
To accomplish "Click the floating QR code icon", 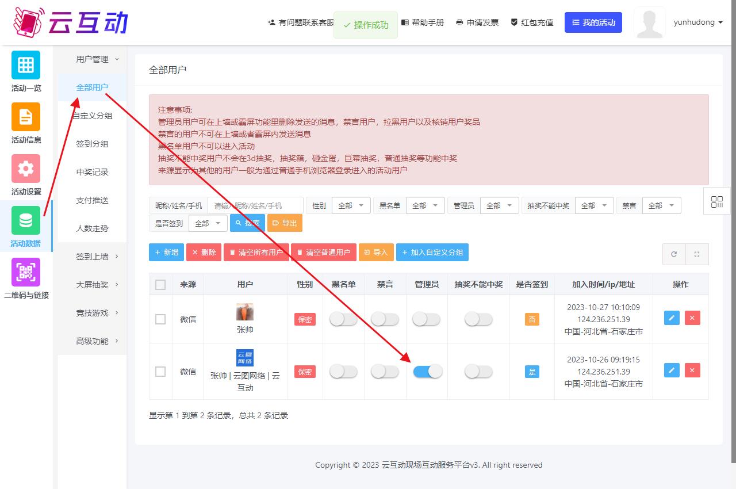I will click(716, 202).
